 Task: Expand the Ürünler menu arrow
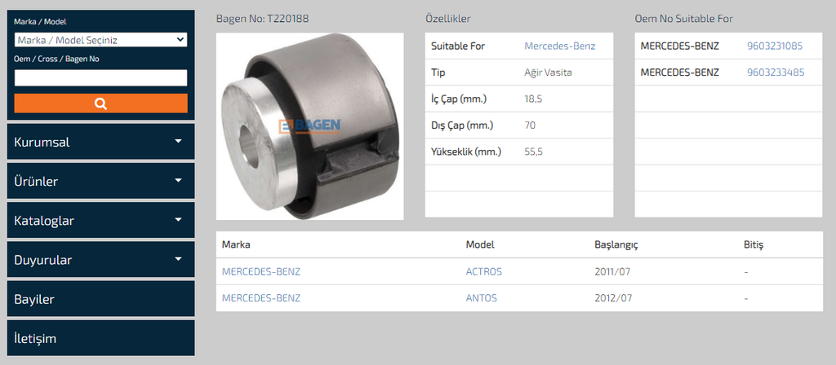click(x=179, y=180)
